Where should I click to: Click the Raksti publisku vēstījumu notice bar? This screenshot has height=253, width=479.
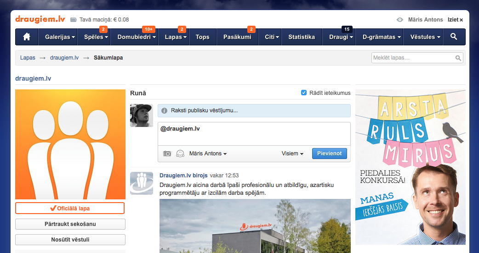pyautogui.click(x=254, y=110)
